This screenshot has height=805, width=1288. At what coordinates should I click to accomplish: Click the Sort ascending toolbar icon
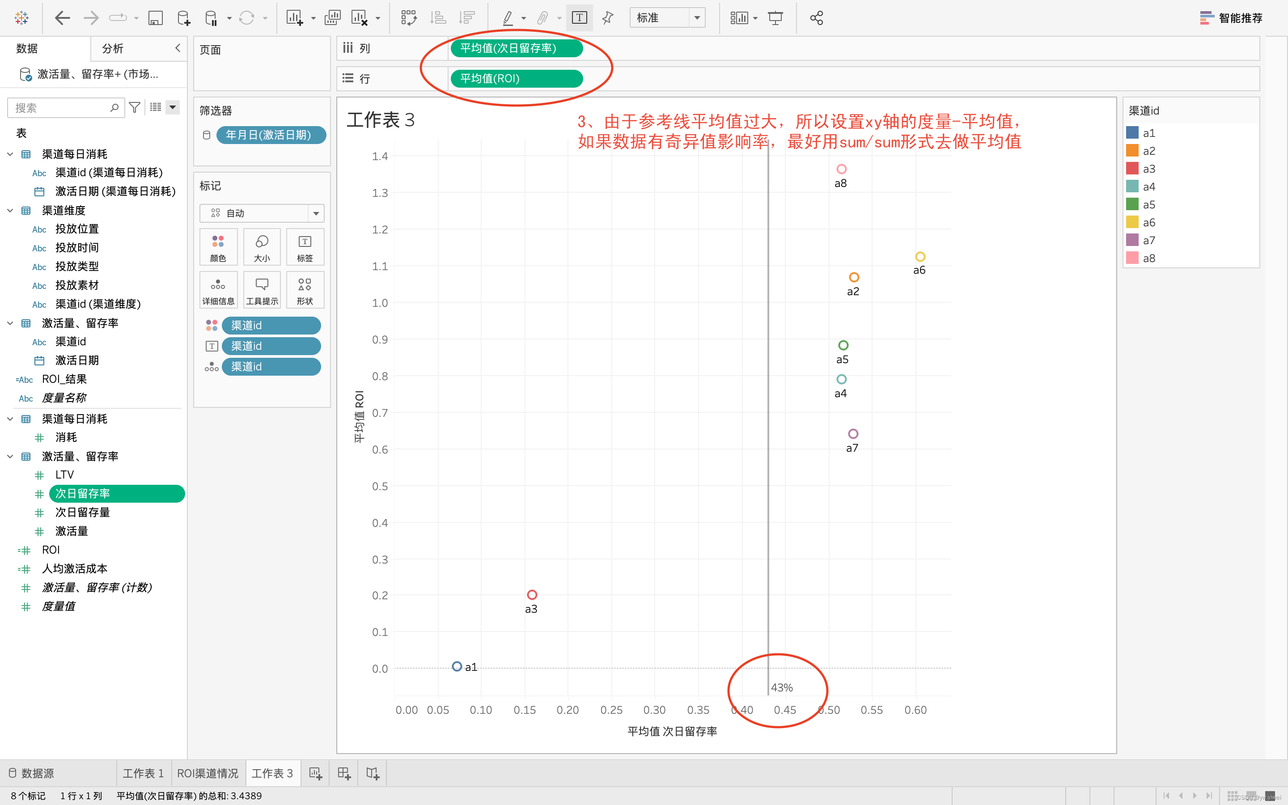(x=437, y=18)
